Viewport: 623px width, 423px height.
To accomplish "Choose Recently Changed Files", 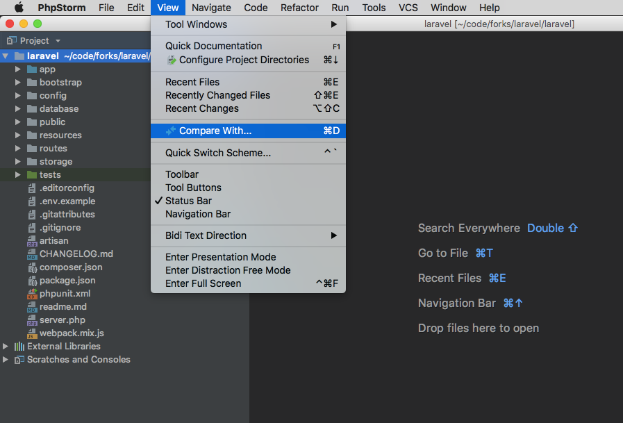I will click(x=248, y=95).
